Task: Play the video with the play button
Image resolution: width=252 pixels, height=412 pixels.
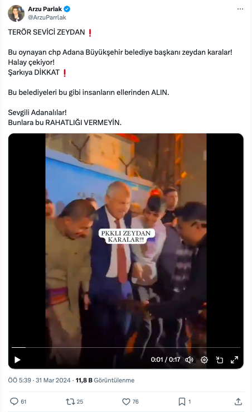Action: point(17,360)
